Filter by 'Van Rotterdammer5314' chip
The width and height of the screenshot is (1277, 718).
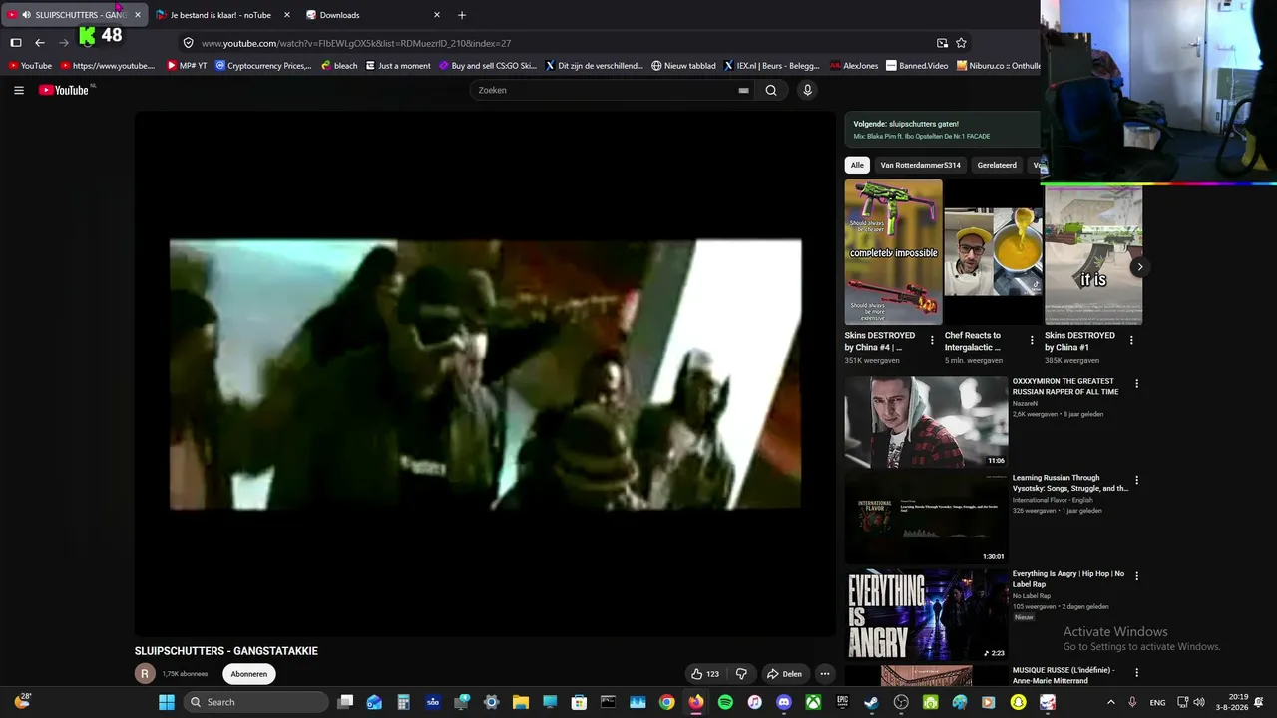(x=920, y=165)
